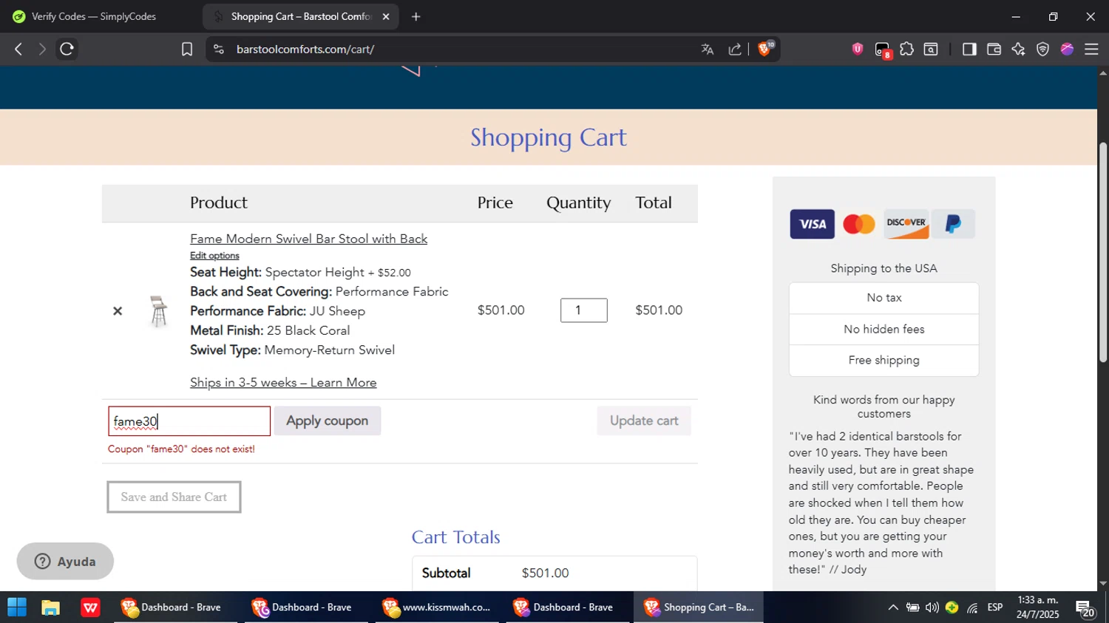Click the Visa payment logo
The height and width of the screenshot is (623, 1109).
click(x=812, y=224)
